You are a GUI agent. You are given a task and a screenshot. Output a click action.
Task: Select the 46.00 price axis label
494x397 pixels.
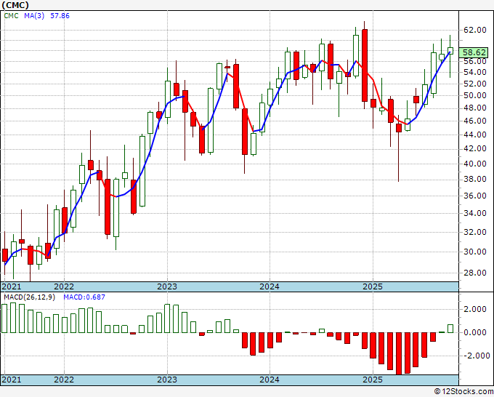coord(475,121)
